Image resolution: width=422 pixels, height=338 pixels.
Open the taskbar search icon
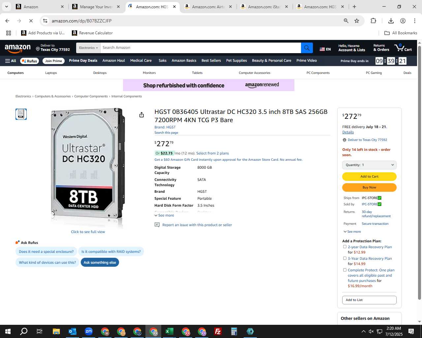[x=24, y=331]
